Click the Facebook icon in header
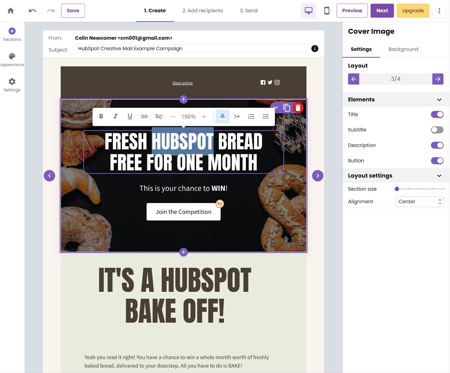The width and height of the screenshot is (450, 373). tap(263, 82)
